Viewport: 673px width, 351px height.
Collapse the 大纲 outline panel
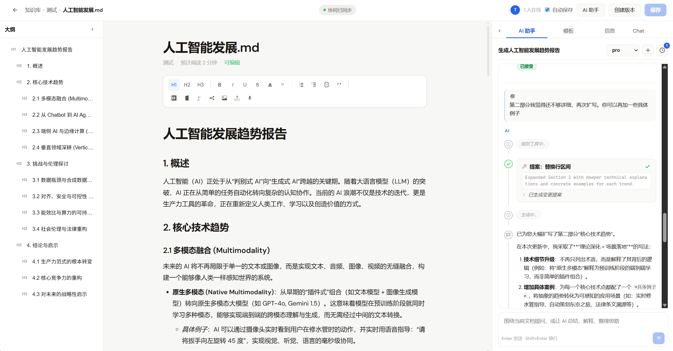92,29
